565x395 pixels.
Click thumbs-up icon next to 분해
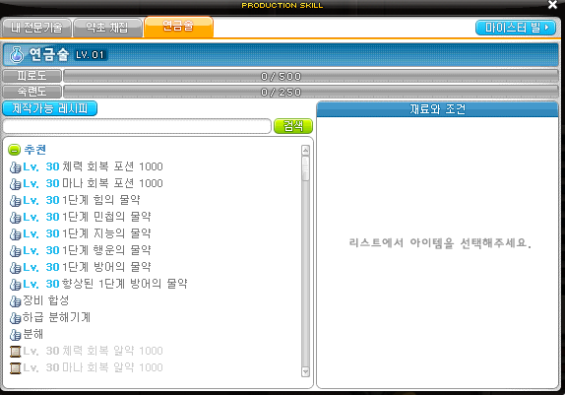15,335
